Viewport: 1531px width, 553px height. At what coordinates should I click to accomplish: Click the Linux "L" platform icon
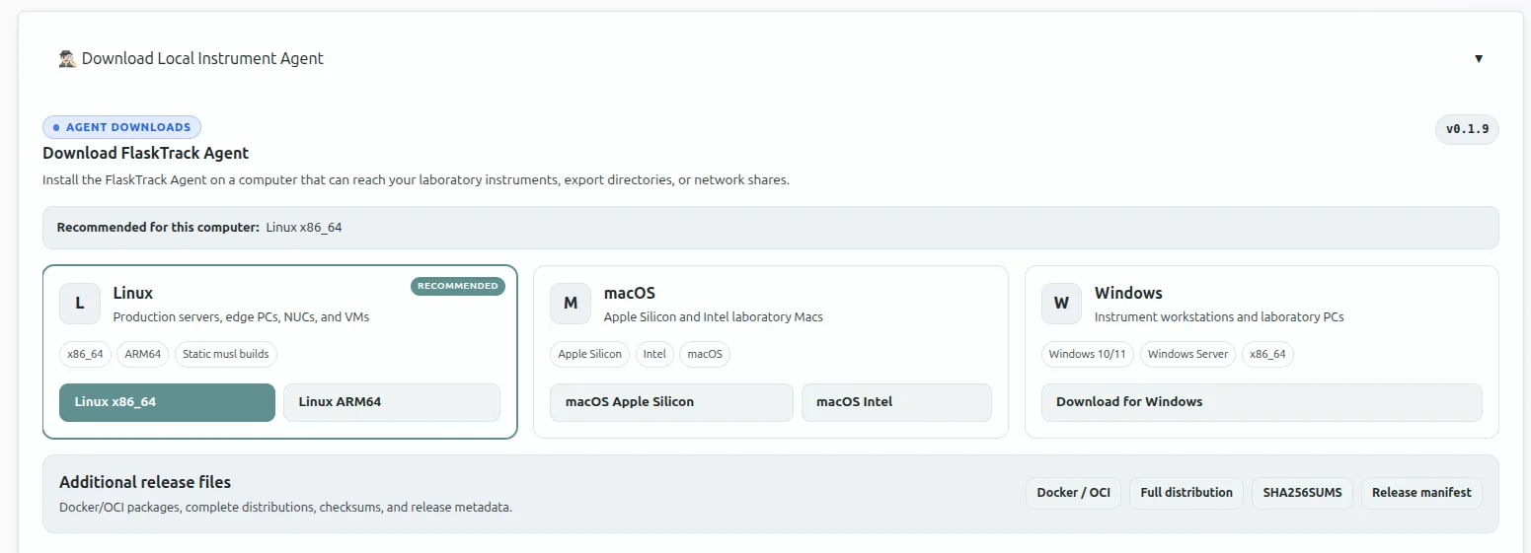pos(80,304)
